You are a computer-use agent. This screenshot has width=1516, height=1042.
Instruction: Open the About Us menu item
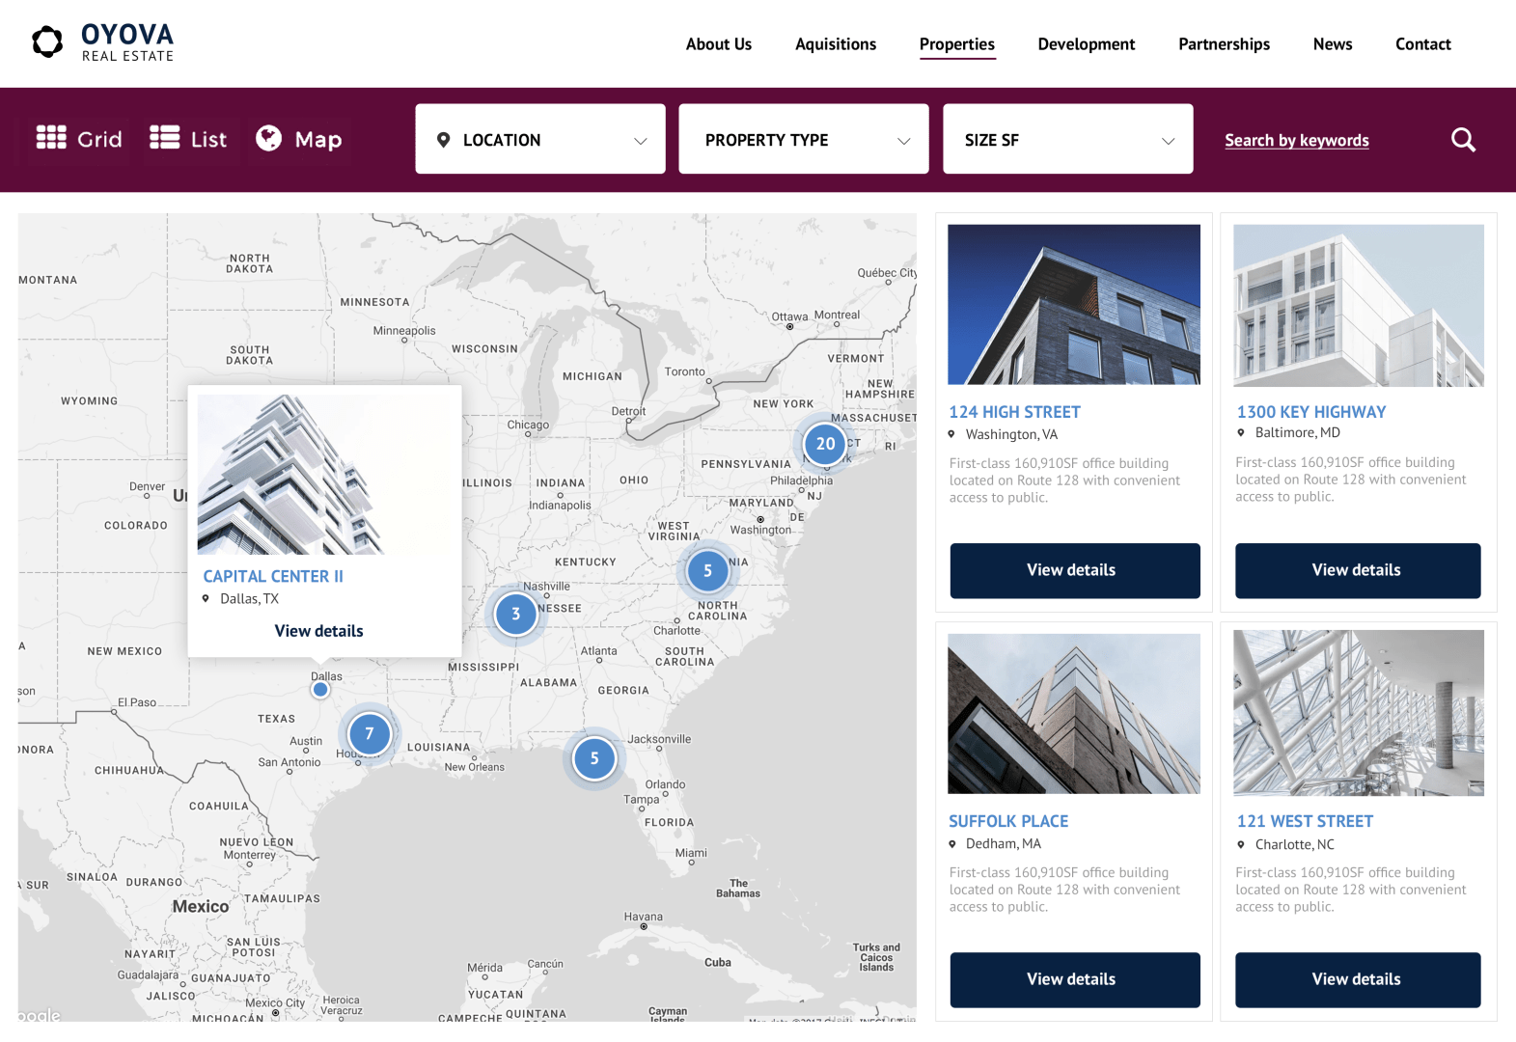click(x=719, y=44)
